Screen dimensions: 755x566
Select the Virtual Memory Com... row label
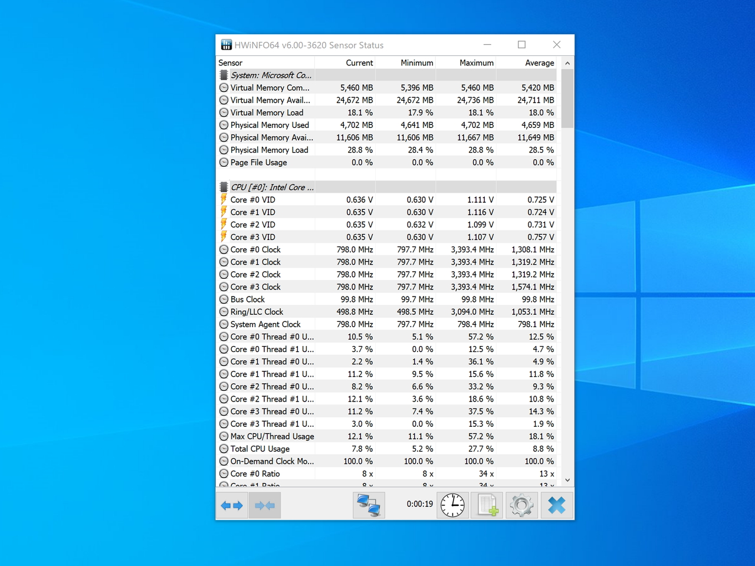(x=270, y=88)
